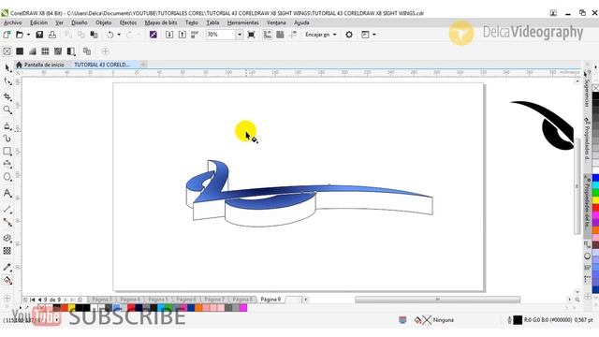Create a new document
The image size is (599, 337).
tap(7, 35)
